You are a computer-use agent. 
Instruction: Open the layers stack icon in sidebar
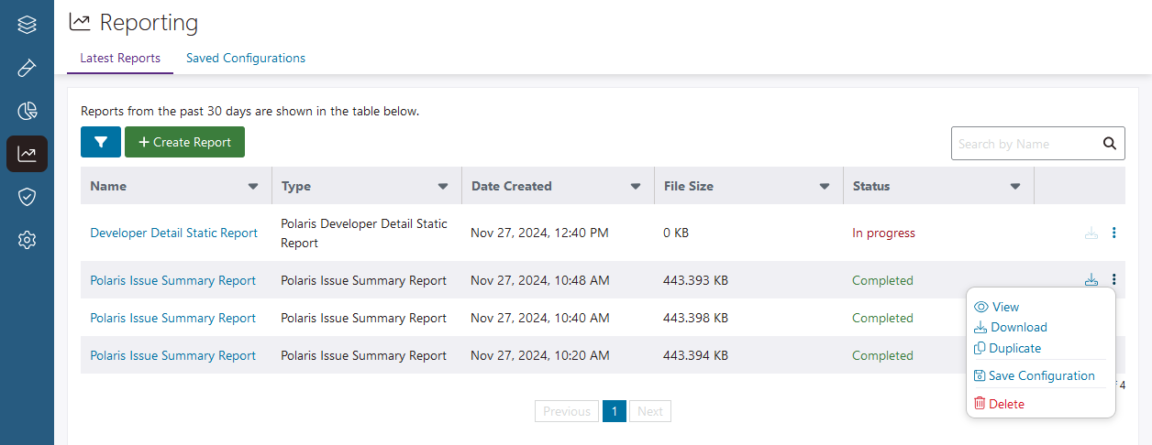(x=27, y=25)
